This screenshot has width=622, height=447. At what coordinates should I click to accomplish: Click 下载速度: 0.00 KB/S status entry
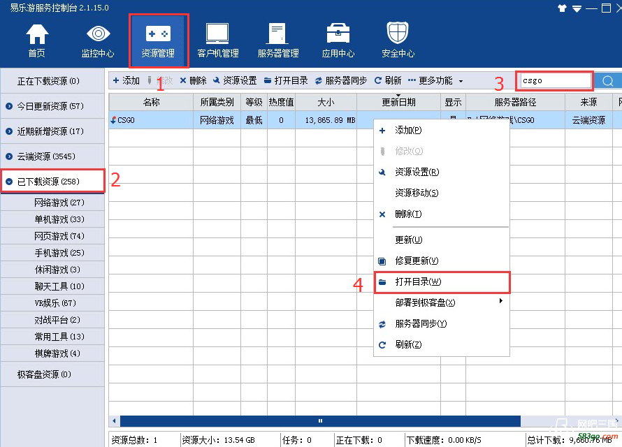[x=444, y=440]
